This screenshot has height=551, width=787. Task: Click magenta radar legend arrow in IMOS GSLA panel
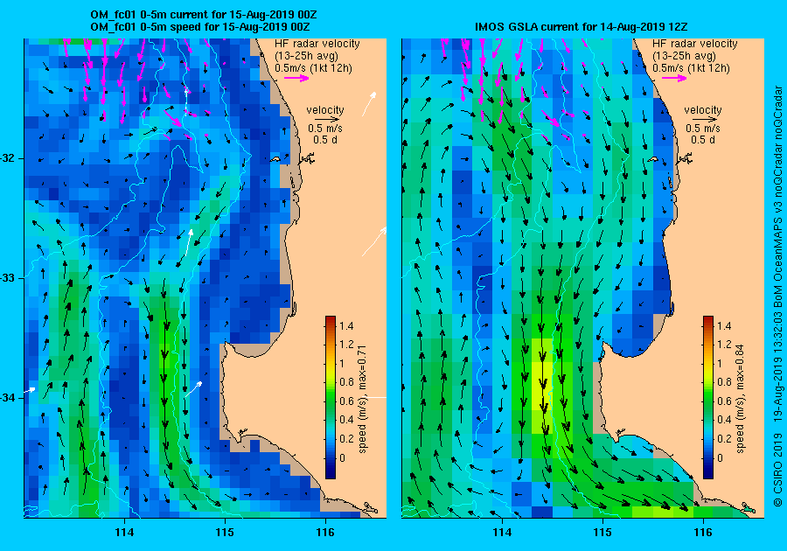point(674,78)
